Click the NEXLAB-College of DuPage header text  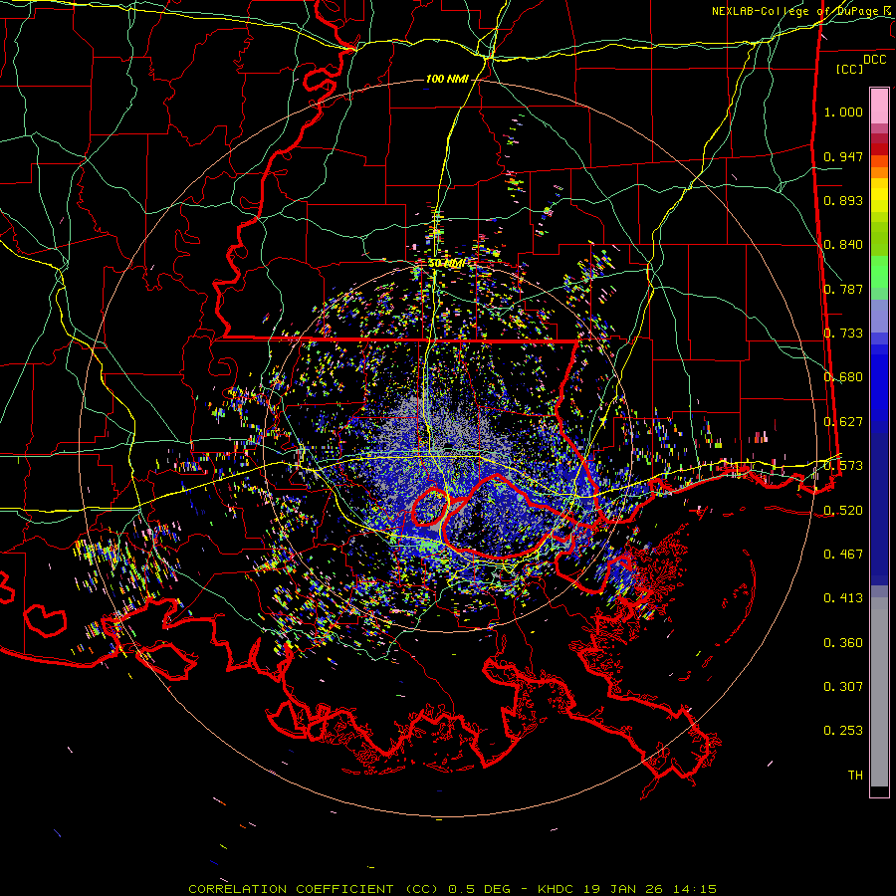tap(803, 11)
